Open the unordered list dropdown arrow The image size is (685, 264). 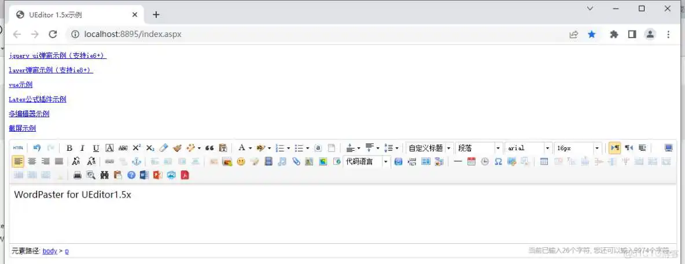tap(308, 148)
